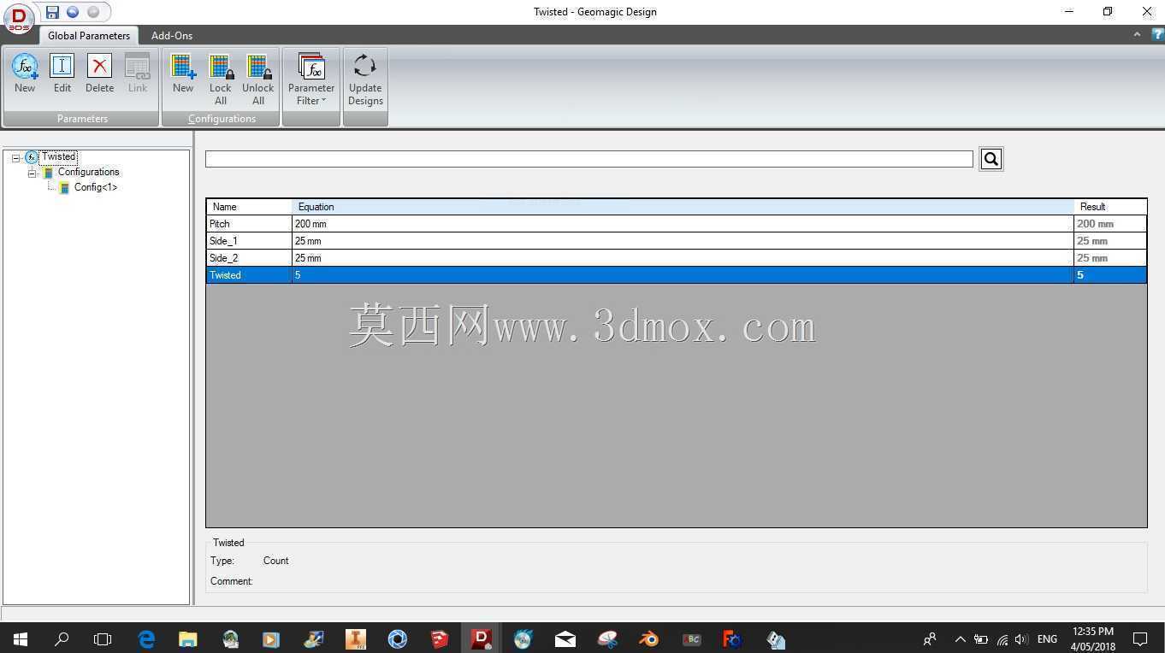This screenshot has height=653, width=1165.
Task: Open the Parameter Filter dropdown
Action: (x=311, y=79)
